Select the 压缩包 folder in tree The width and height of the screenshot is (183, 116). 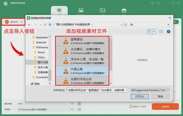41,72
